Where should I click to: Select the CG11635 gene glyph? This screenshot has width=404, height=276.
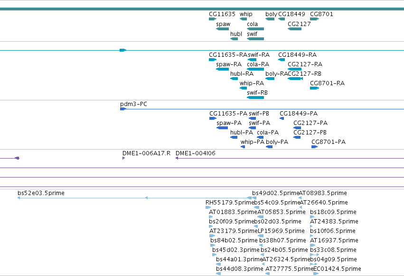tap(213, 19)
